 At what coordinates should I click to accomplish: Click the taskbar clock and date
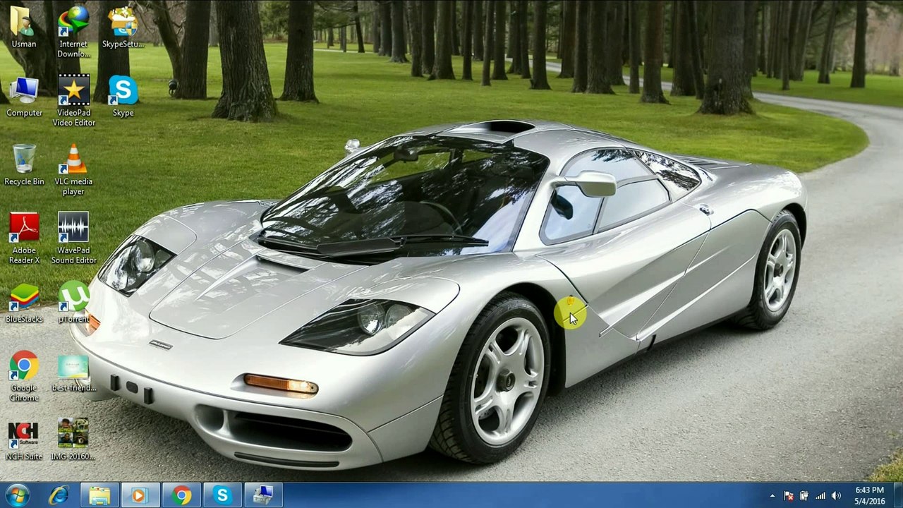point(869,495)
